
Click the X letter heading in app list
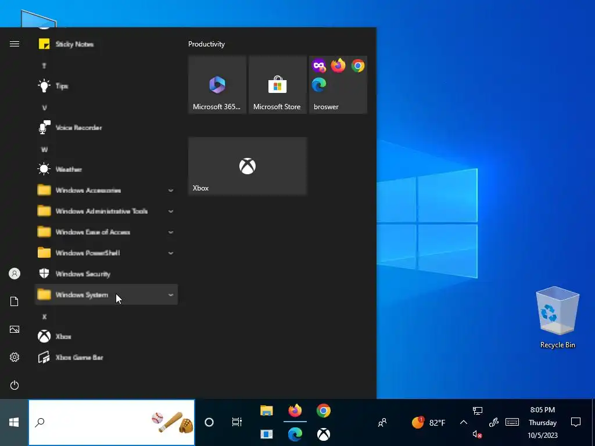(x=44, y=316)
